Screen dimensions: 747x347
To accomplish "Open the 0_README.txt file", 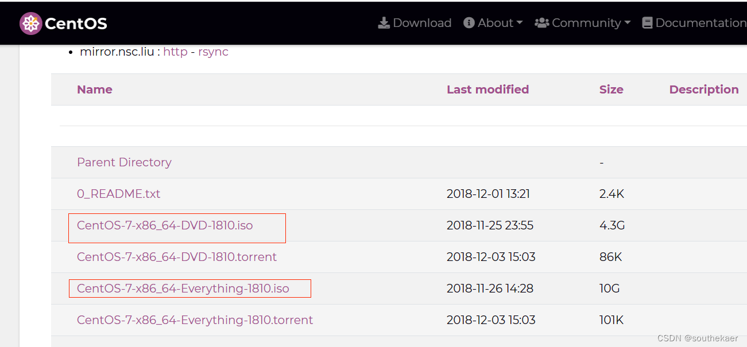I will [x=118, y=194].
